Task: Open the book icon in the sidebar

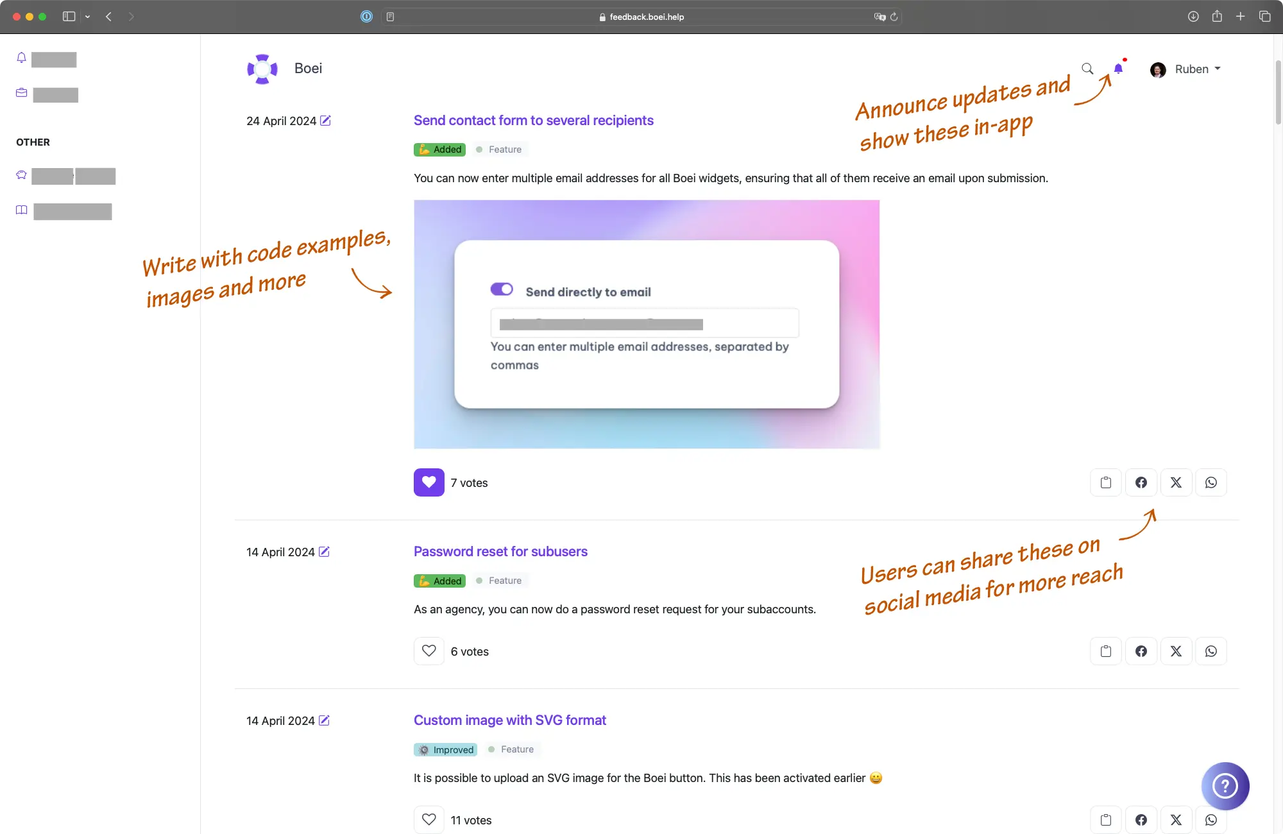Action: pos(21,210)
